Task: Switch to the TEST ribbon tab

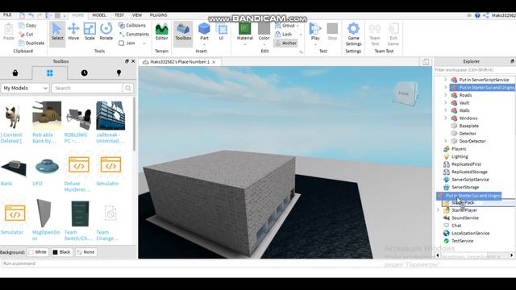Action: (119, 15)
